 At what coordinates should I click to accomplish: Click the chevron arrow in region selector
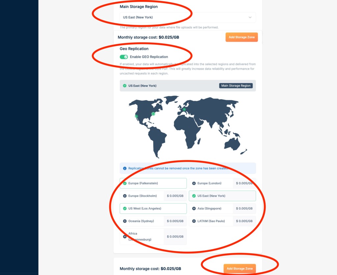(x=250, y=17)
